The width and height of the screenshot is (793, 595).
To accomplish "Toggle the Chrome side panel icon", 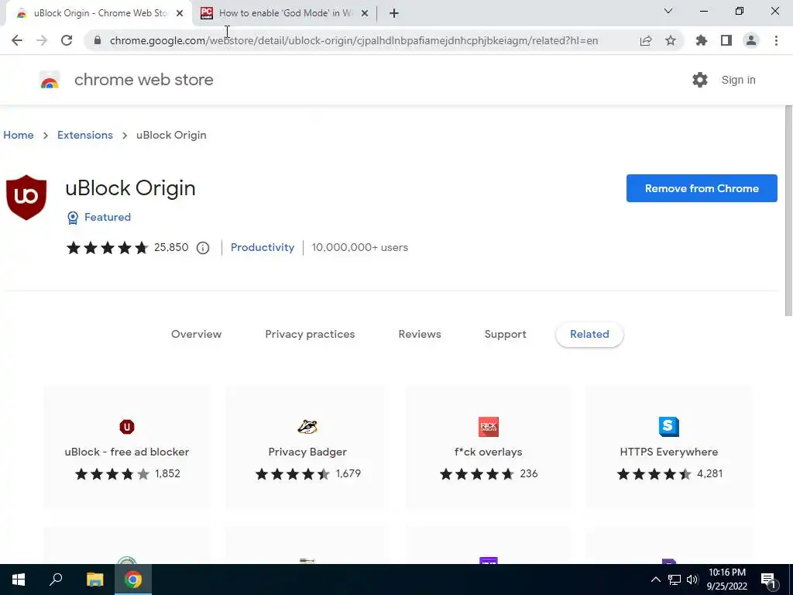I will (726, 40).
